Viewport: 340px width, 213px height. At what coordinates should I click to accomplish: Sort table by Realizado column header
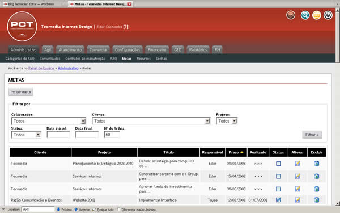258,152
